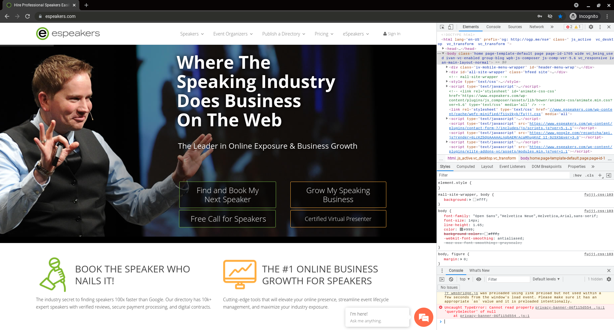Click the styles Filter input

[503, 175]
